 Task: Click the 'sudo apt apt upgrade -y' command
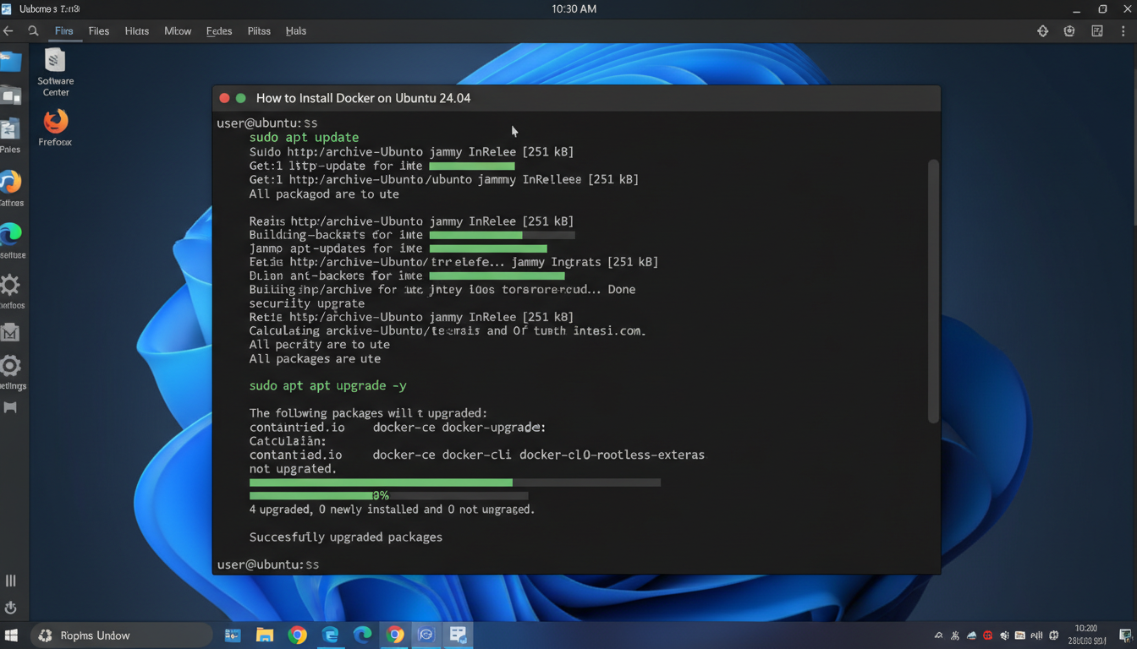pos(327,385)
